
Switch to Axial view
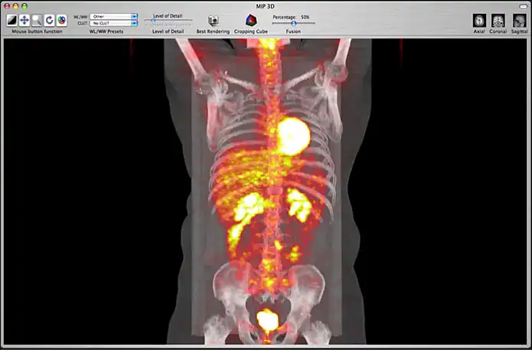click(479, 21)
